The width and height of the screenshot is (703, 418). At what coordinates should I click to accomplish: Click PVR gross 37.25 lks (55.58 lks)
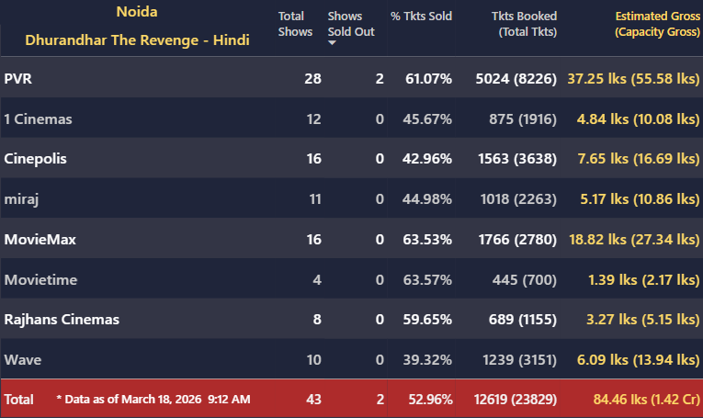(x=633, y=79)
